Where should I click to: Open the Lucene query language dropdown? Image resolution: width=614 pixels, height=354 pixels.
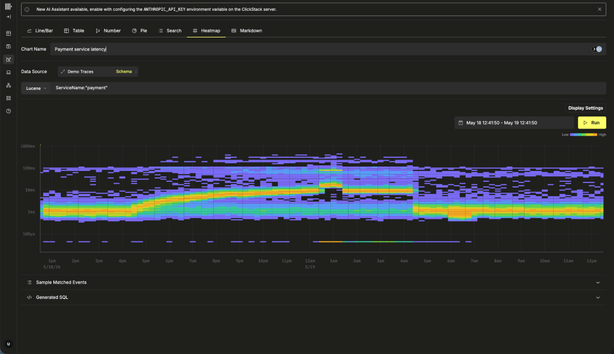36,89
